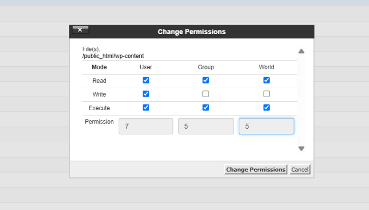
Task: Click the Change Permissions title bar
Action: (x=191, y=31)
